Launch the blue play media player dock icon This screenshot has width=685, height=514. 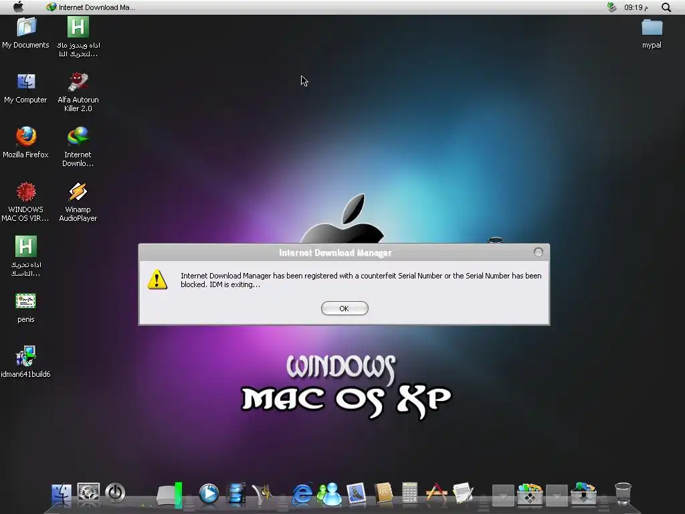tap(209, 493)
